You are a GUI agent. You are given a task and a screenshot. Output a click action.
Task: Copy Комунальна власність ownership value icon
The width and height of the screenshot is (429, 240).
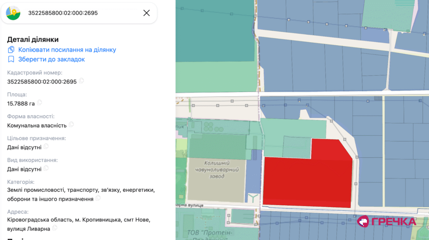point(71,124)
